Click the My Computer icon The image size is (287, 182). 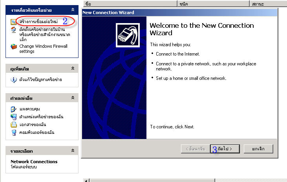coord(14,133)
